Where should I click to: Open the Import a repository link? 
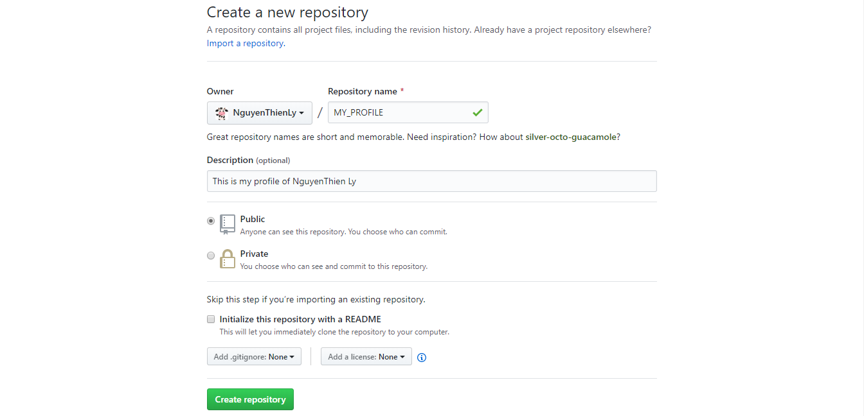245,44
